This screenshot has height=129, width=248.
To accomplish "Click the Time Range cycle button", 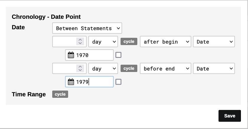I will 60,94.
